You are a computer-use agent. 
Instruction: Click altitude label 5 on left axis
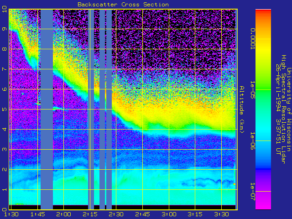5,109
